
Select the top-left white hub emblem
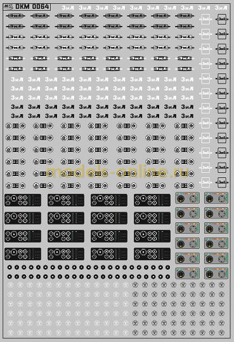(x=11, y=285)
